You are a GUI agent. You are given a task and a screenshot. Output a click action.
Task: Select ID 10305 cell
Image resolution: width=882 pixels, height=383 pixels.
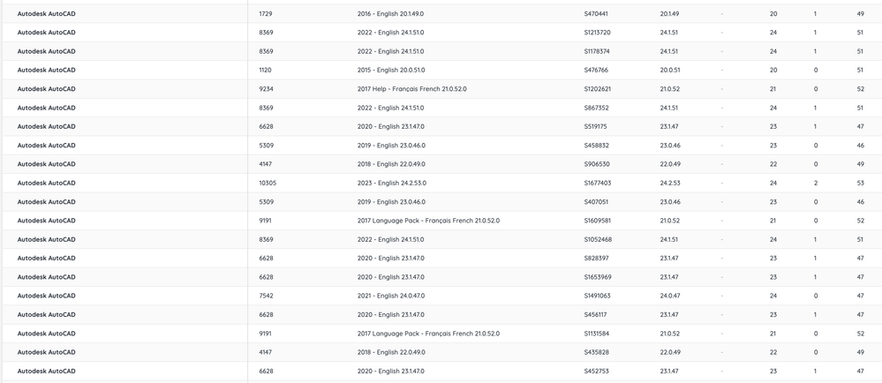pos(268,184)
